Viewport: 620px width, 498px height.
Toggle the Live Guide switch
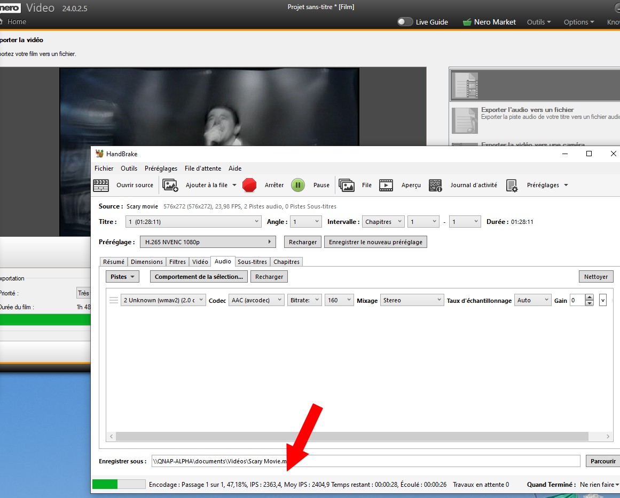click(x=405, y=22)
